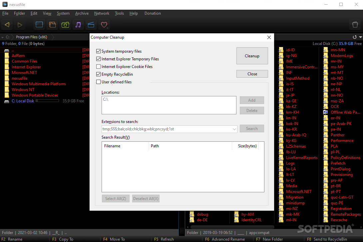Select the Prefetch folder

(x=338, y=163)
